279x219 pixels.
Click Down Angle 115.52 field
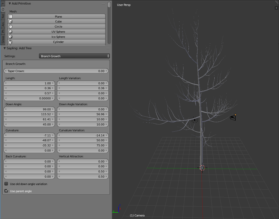coord(29,114)
